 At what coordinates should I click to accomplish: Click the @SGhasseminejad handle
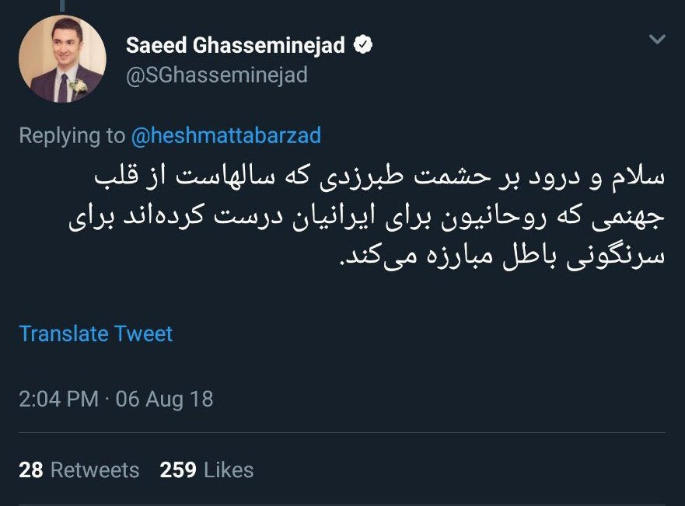point(217,75)
